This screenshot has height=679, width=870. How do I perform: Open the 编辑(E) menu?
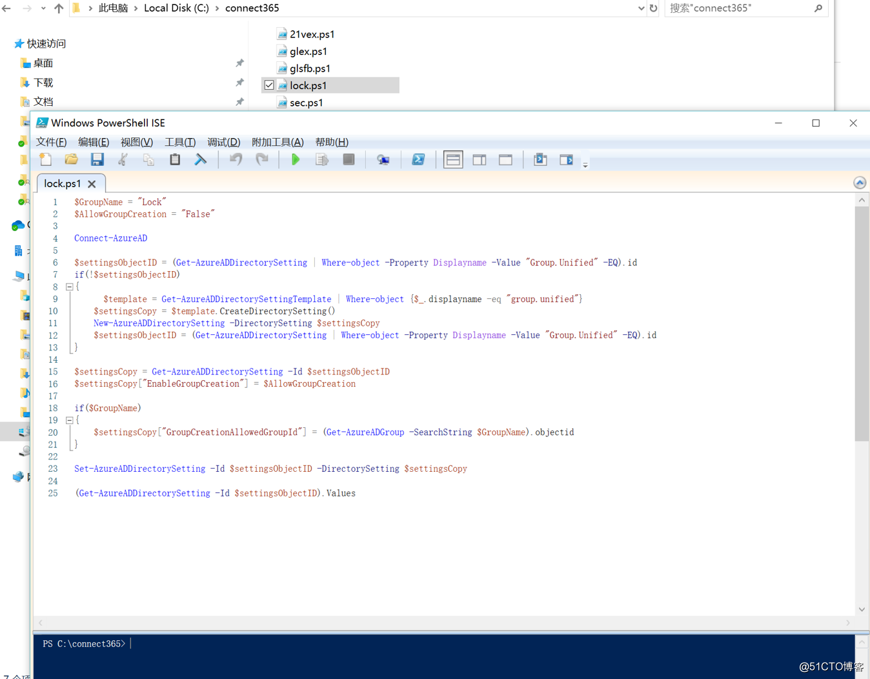click(94, 142)
